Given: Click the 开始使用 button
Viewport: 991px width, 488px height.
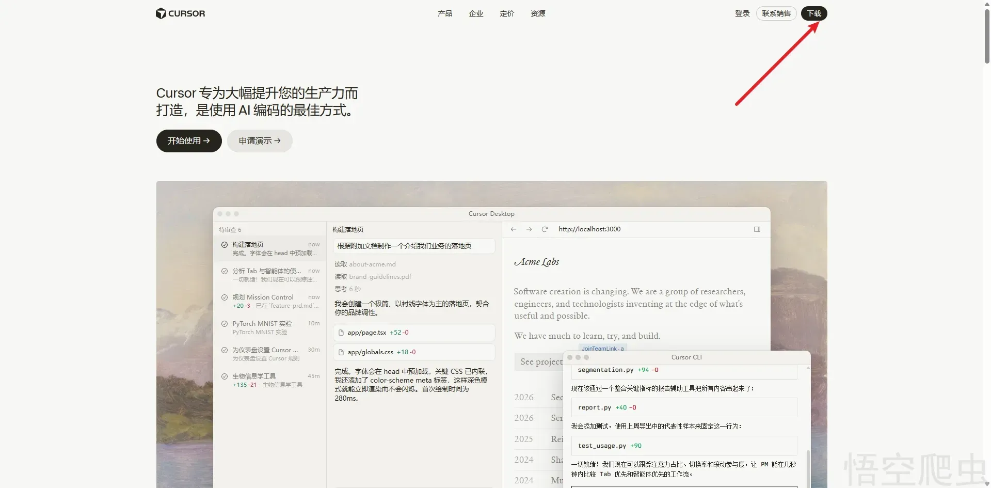Looking at the screenshot, I should [189, 141].
